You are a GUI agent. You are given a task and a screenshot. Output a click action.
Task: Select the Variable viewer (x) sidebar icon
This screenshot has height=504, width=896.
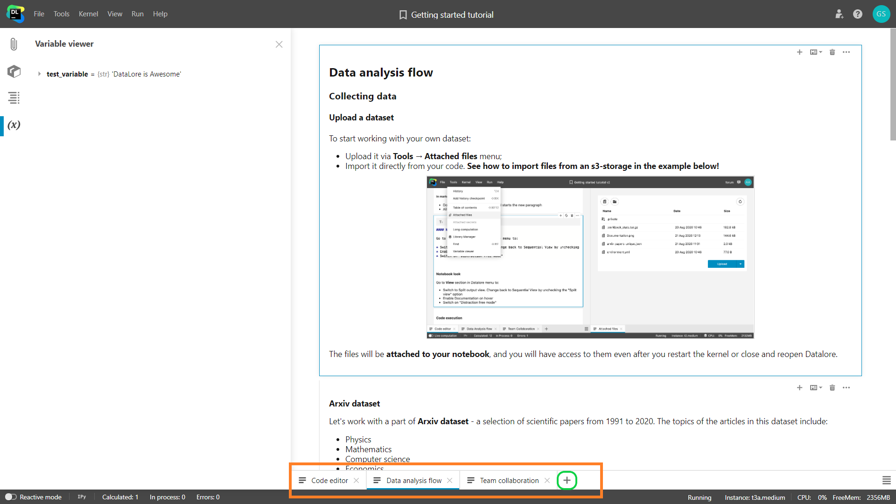[x=14, y=125]
